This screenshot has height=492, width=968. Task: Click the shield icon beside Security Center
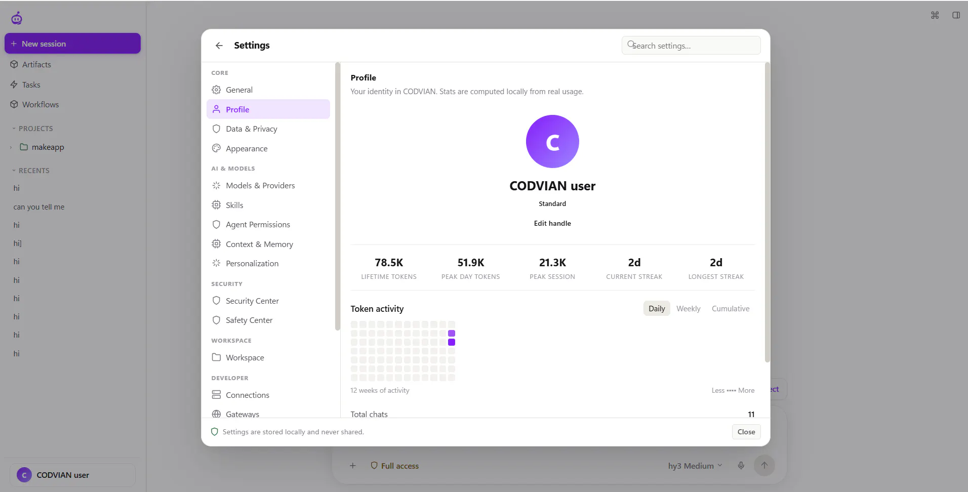(x=216, y=301)
